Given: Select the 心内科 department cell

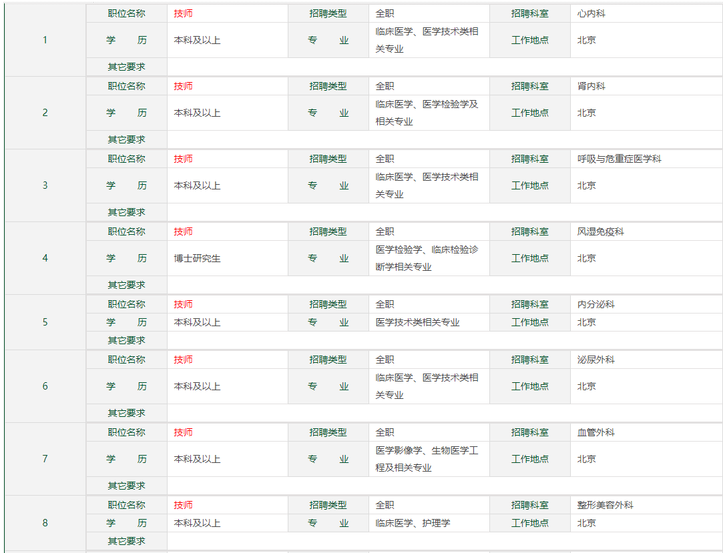Looking at the screenshot, I should pos(591,13).
